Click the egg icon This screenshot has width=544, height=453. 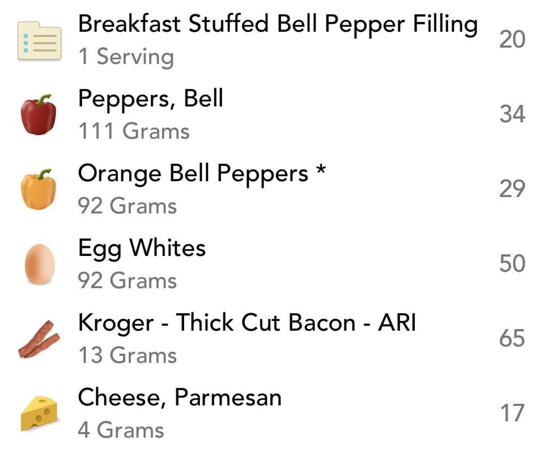pyautogui.click(x=40, y=264)
